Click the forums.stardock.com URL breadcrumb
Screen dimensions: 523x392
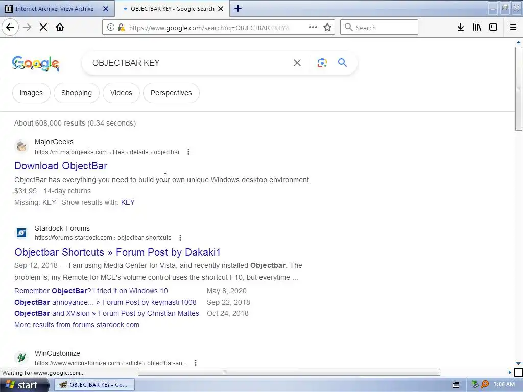(x=103, y=238)
